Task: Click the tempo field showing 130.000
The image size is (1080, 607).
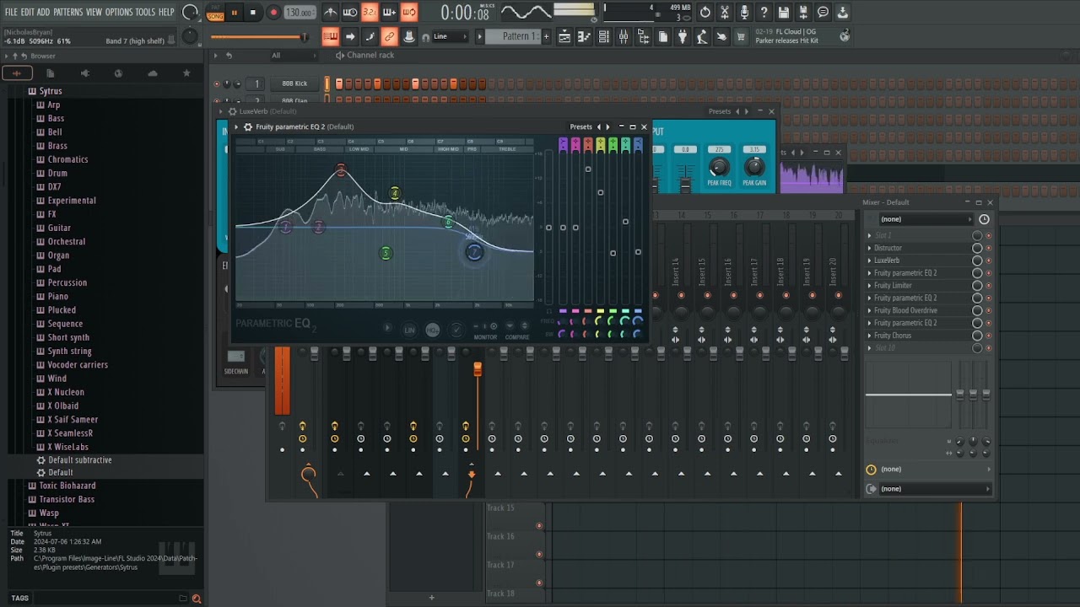Action: pyautogui.click(x=299, y=13)
